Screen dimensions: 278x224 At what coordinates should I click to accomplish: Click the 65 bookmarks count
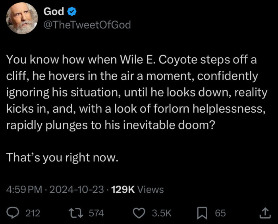pos(220,213)
